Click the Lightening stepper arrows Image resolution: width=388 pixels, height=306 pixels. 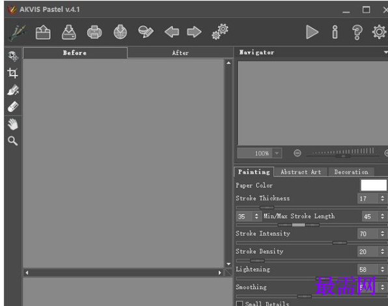(383, 270)
